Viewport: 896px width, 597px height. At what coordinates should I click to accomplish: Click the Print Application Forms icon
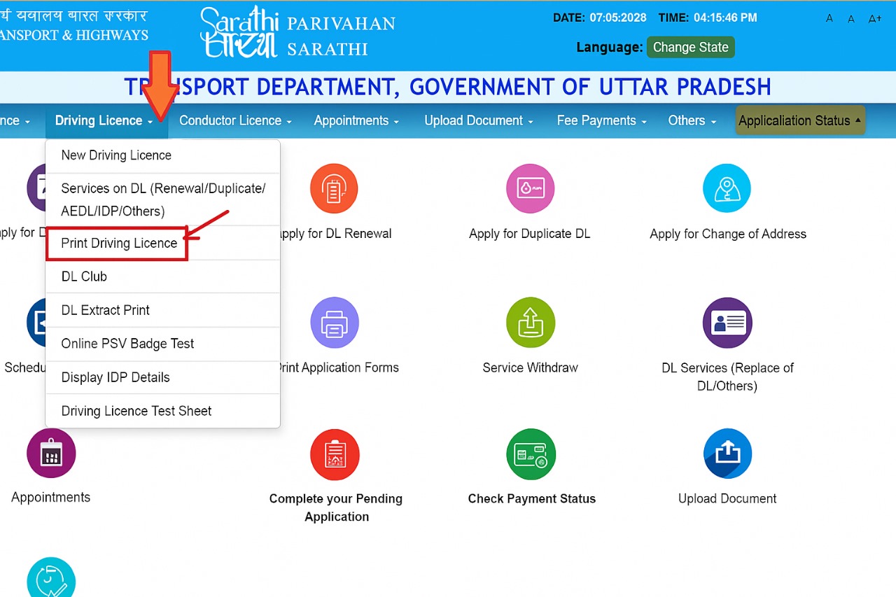[x=335, y=323]
